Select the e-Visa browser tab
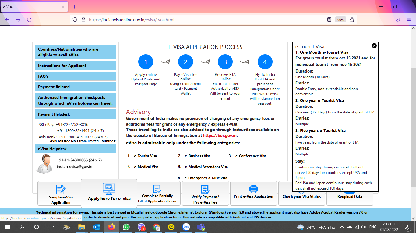Image resolution: width=416 pixels, height=233 pixels. (x=34, y=7)
